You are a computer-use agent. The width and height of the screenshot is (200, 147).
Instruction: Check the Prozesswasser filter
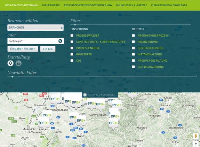72,36
